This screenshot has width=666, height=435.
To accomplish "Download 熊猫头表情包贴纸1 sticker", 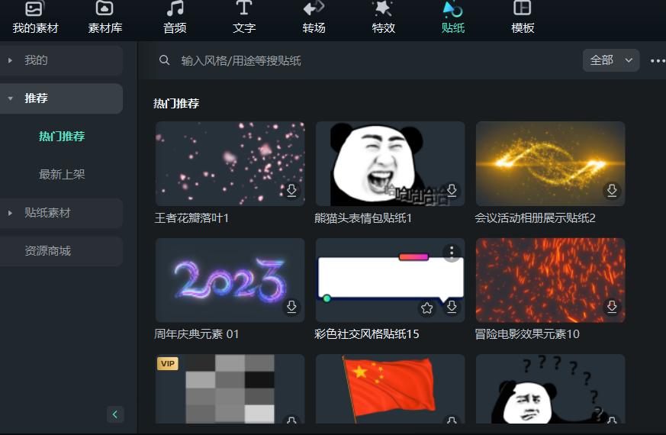I will click(x=452, y=190).
